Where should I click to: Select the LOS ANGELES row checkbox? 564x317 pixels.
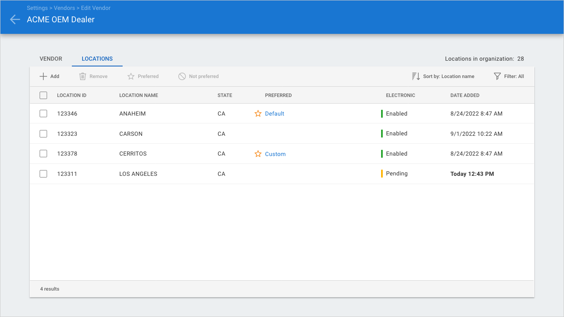(43, 174)
